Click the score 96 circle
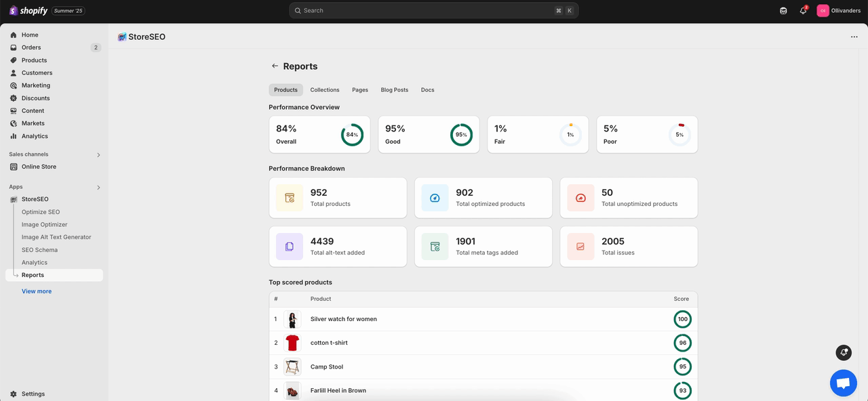 682,343
